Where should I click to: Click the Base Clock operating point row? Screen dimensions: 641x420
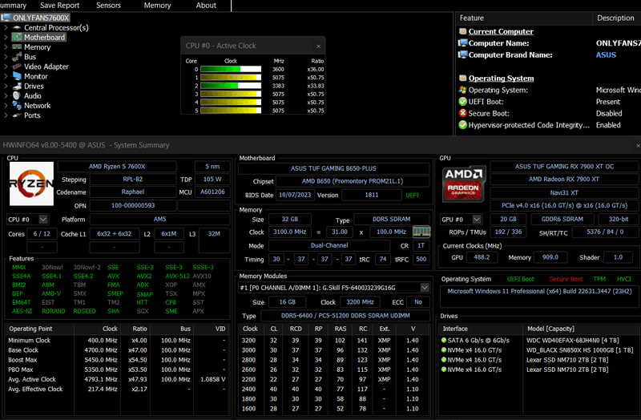pos(117,350)
